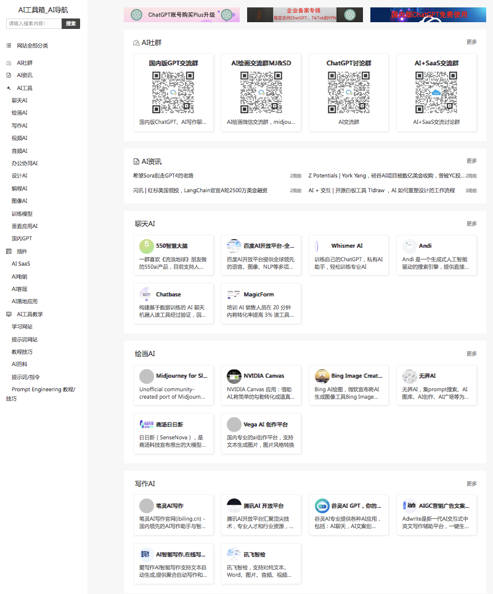The height and width of the screenshot is (594, 493).
Task: Click the 商汤日日新 card icon
Action: point(146,425)
